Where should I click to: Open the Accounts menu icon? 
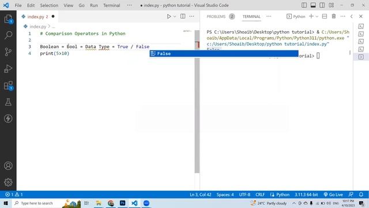coord(8,166)
